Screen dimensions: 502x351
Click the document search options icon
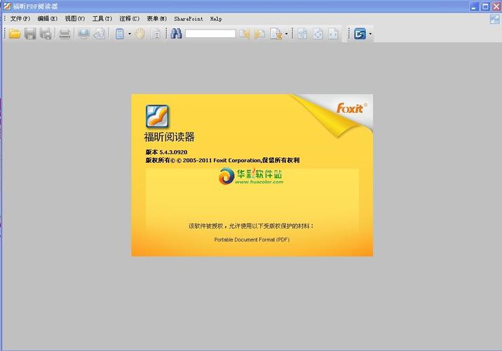click(276, 34)
